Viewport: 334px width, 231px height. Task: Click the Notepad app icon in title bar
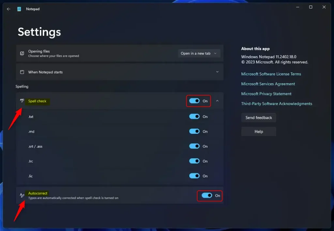pyautogui.click(x=19, y=9)
